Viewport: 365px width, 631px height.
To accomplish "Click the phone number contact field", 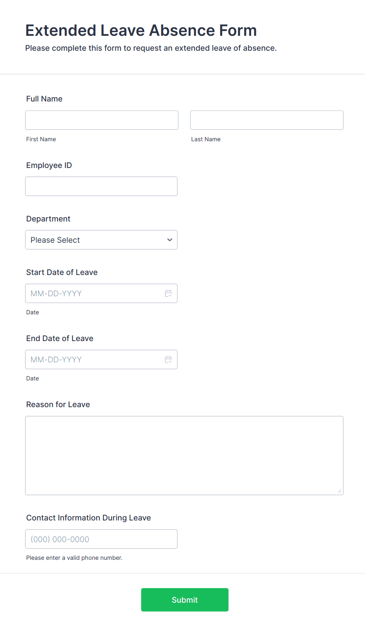I will click(101, 539).
